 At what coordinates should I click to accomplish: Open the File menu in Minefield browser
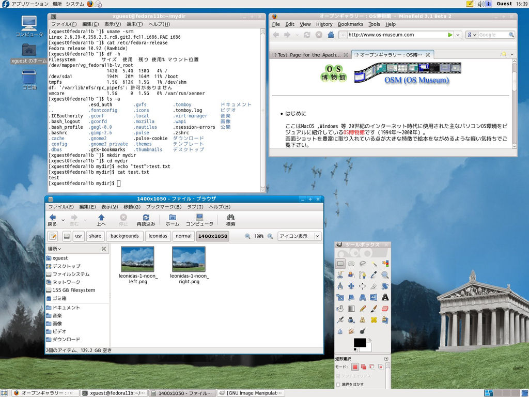point(276,24)
